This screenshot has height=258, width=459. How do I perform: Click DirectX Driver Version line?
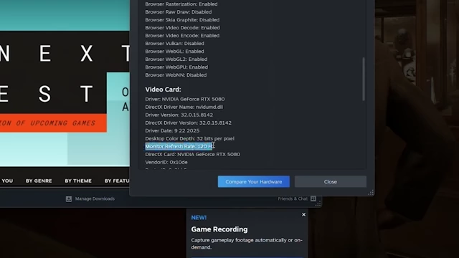(x=188, y=123)
